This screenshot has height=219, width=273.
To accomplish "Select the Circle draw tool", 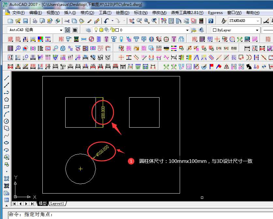I will coord(7,121).
